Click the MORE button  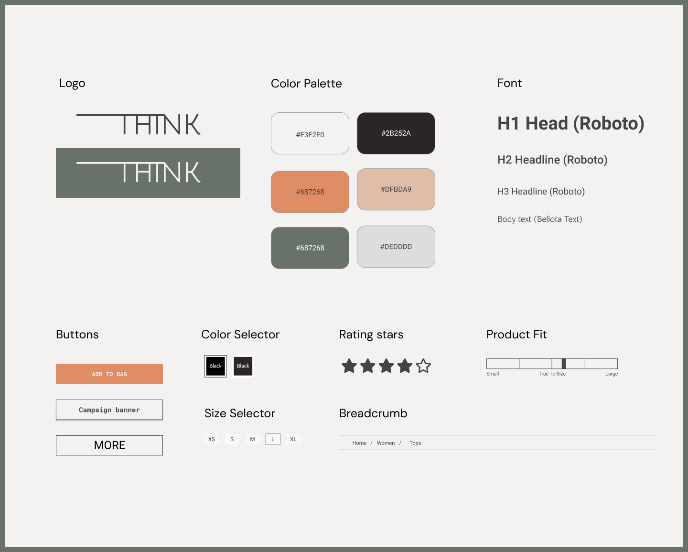[109, 445]
